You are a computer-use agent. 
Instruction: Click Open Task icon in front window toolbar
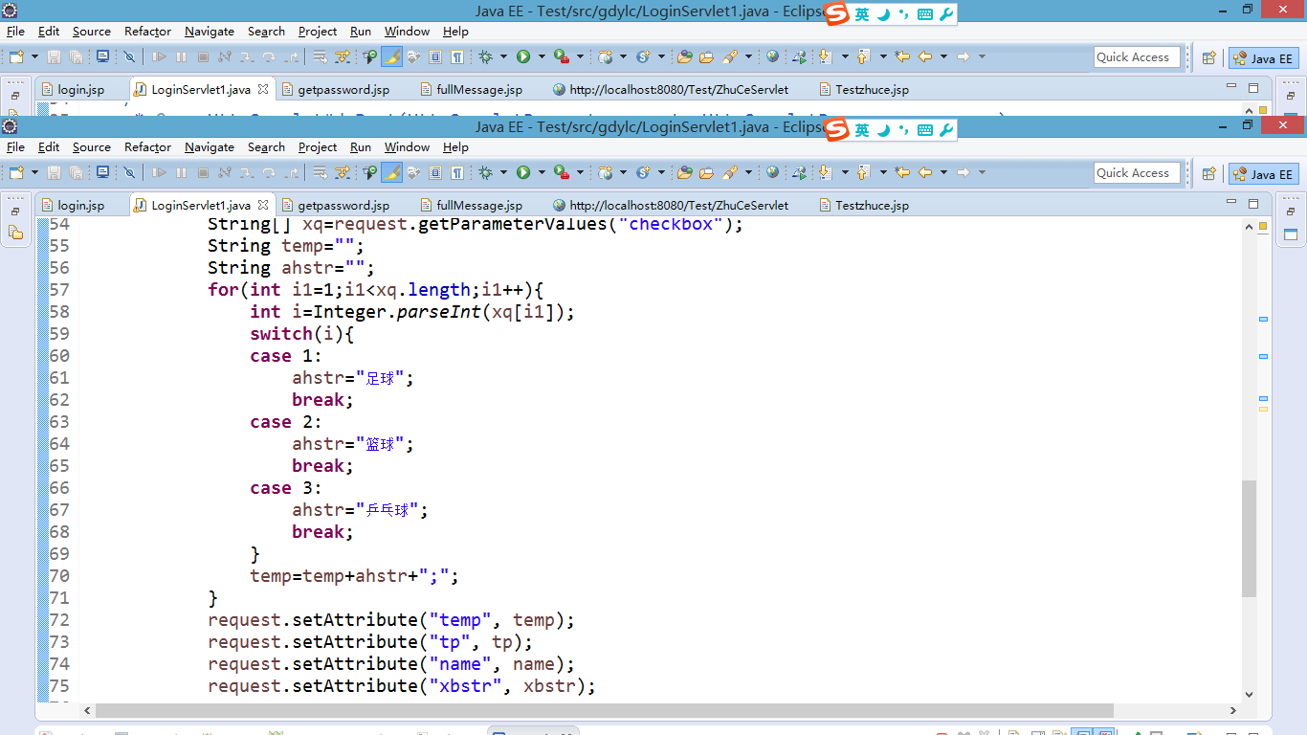tap(706, 172)
